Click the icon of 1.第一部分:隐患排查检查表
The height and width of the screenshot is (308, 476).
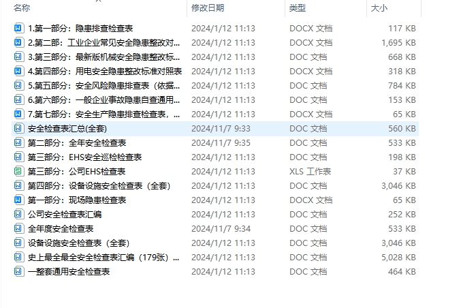tap(18, 28)
